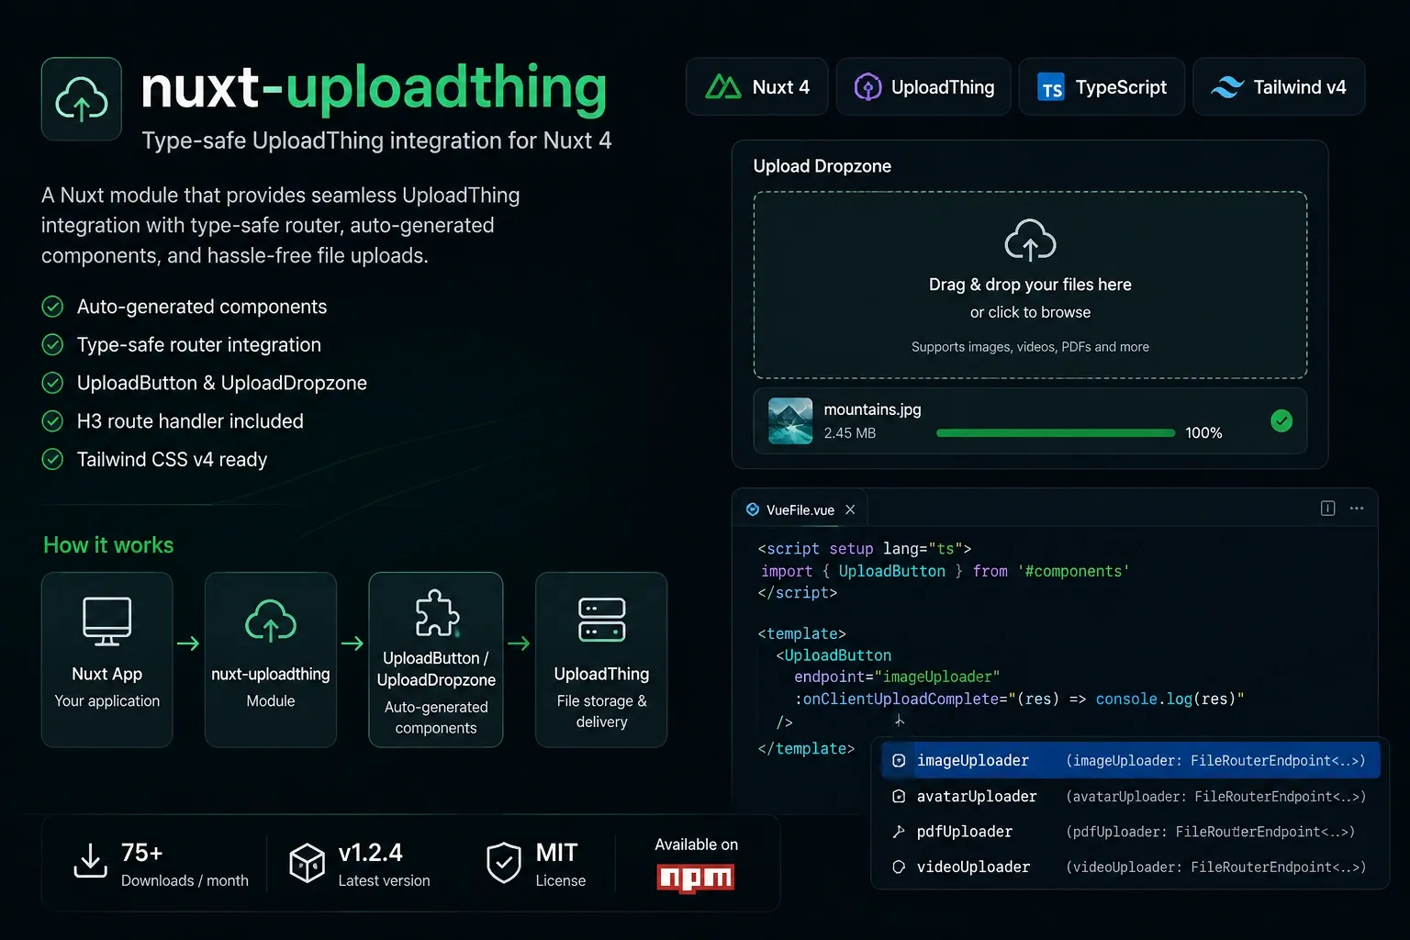
Task: Click the TypeScript TS logo icon
Action: (1051, 87)
